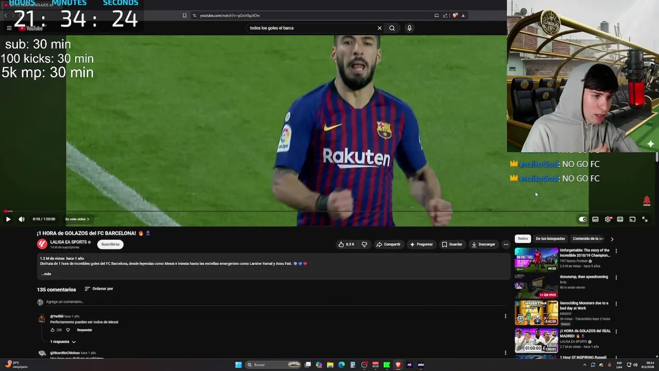Image resolution: width=659 pixels, height=371 pixels.
Task: Open 'Genociding Monsters' video title
Action: 584,306
